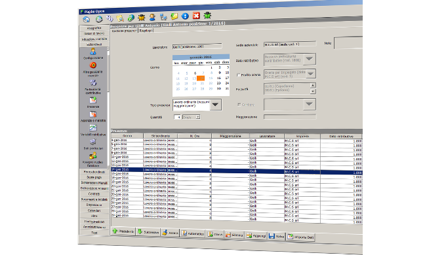This screenshot has height=255, width=446.
Task: Open Configurazione in the sidebar
Action: 93,54
